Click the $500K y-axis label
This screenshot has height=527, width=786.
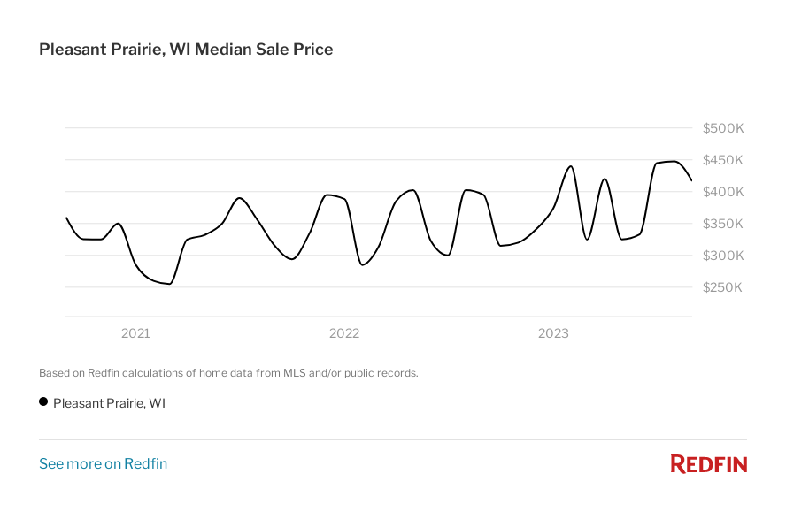[723, 128]
